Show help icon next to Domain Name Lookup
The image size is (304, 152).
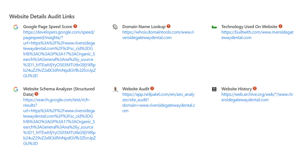click(x=169, y=26)
